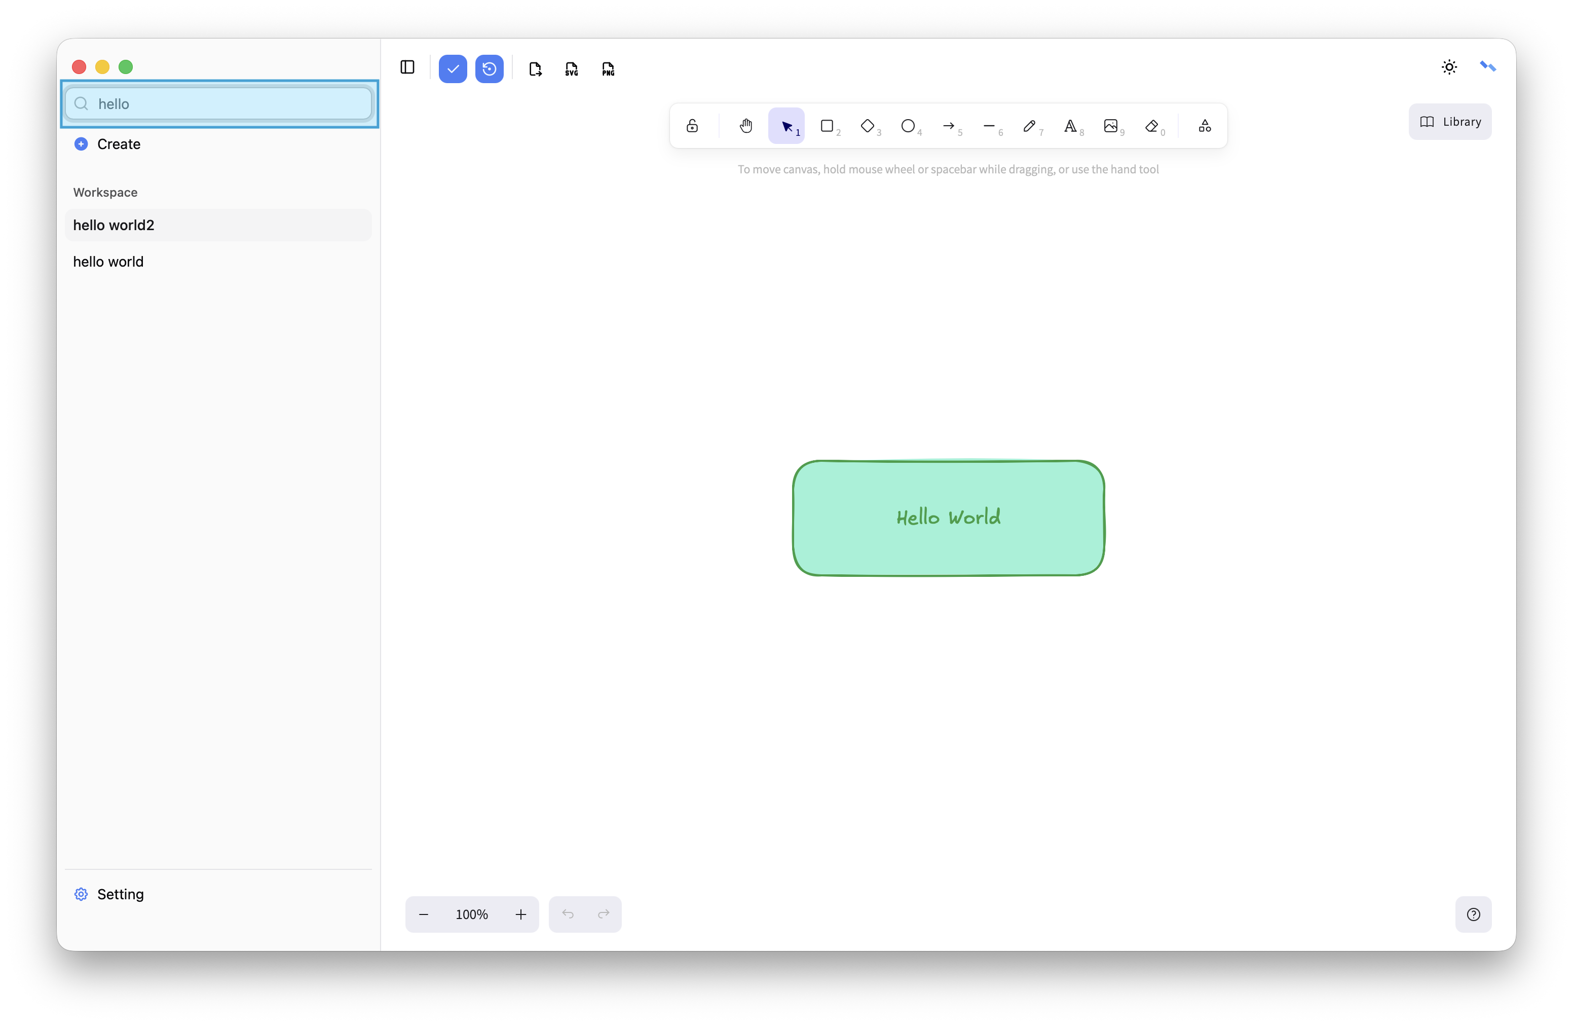Toggle the light/dark theme sun icon
Viewport: 1573px width, 1026px height.
[1449, 67]
